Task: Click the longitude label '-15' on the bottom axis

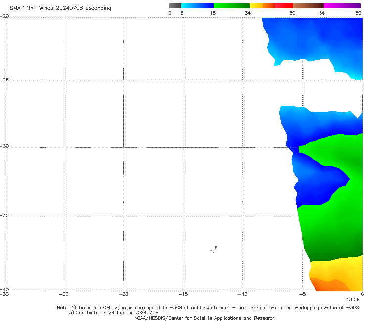Action: tap(183, 294)
